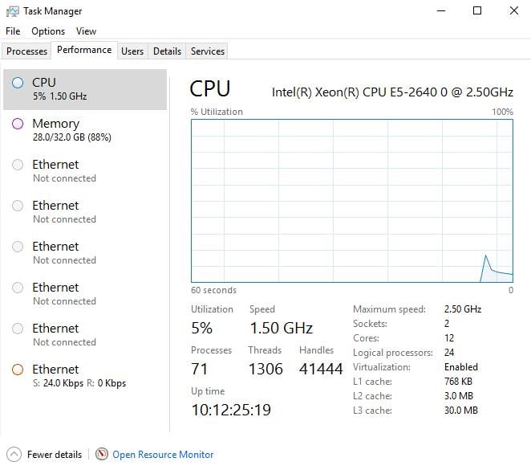The width and height of the screenshot is (531, 474).
Task: Open the File menu
Action: click(x=13, y=31)
